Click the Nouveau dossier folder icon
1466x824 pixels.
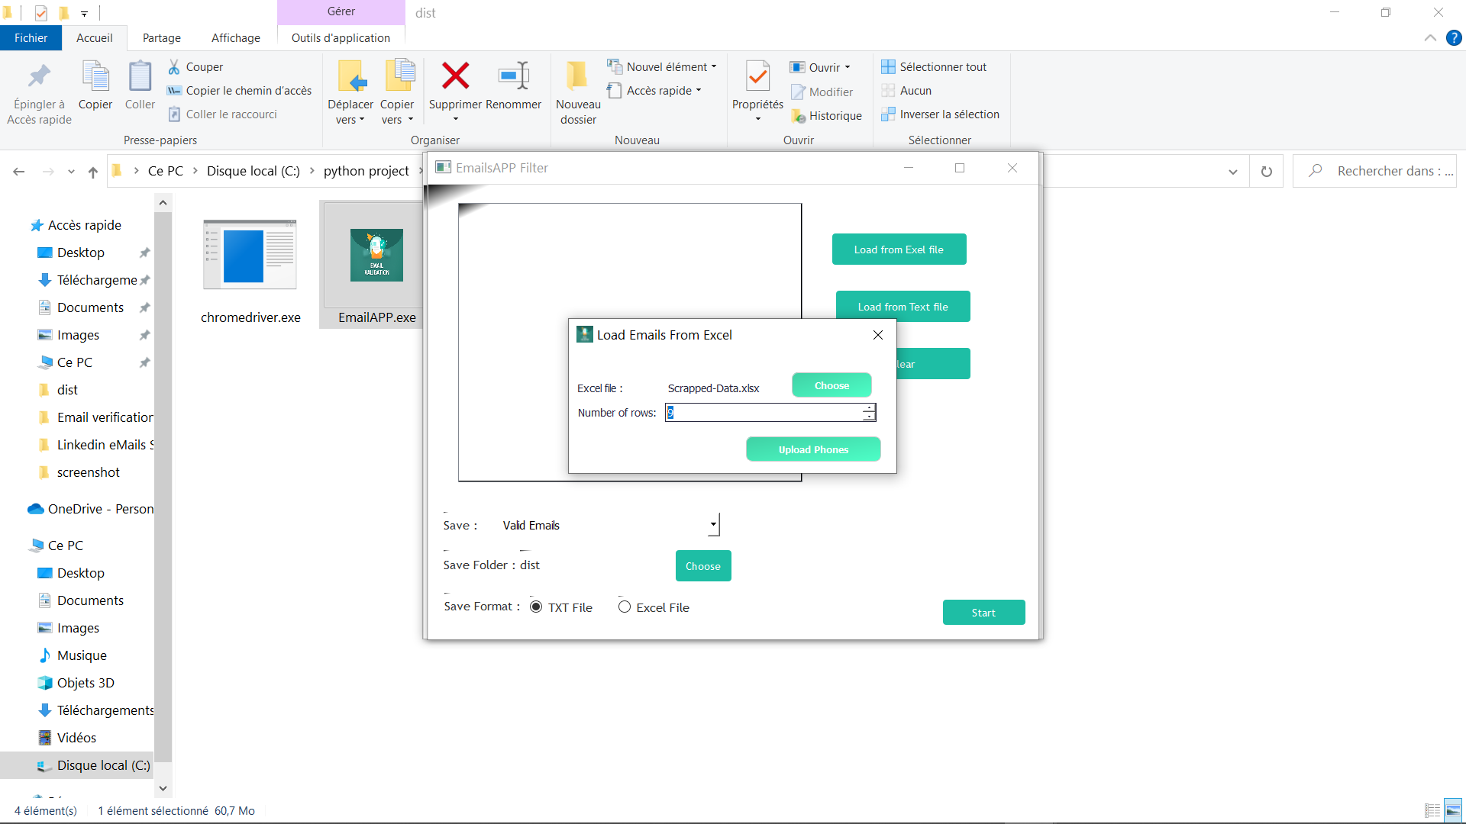[577, 76]
